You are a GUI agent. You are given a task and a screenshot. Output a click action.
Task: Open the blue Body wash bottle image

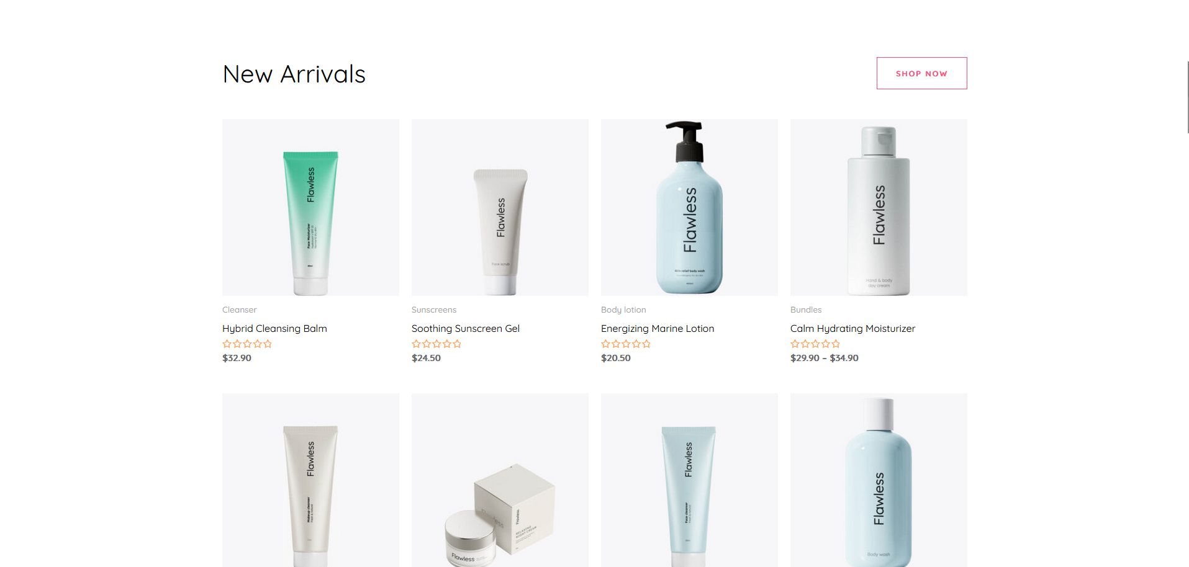pos(879,480)
